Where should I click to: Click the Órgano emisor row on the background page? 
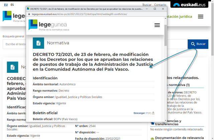pyautogui.click(x=39, y=128)
